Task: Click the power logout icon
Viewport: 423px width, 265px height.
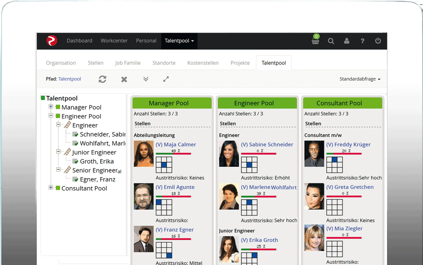Action: pyautogui.click(x=378, y=41)
